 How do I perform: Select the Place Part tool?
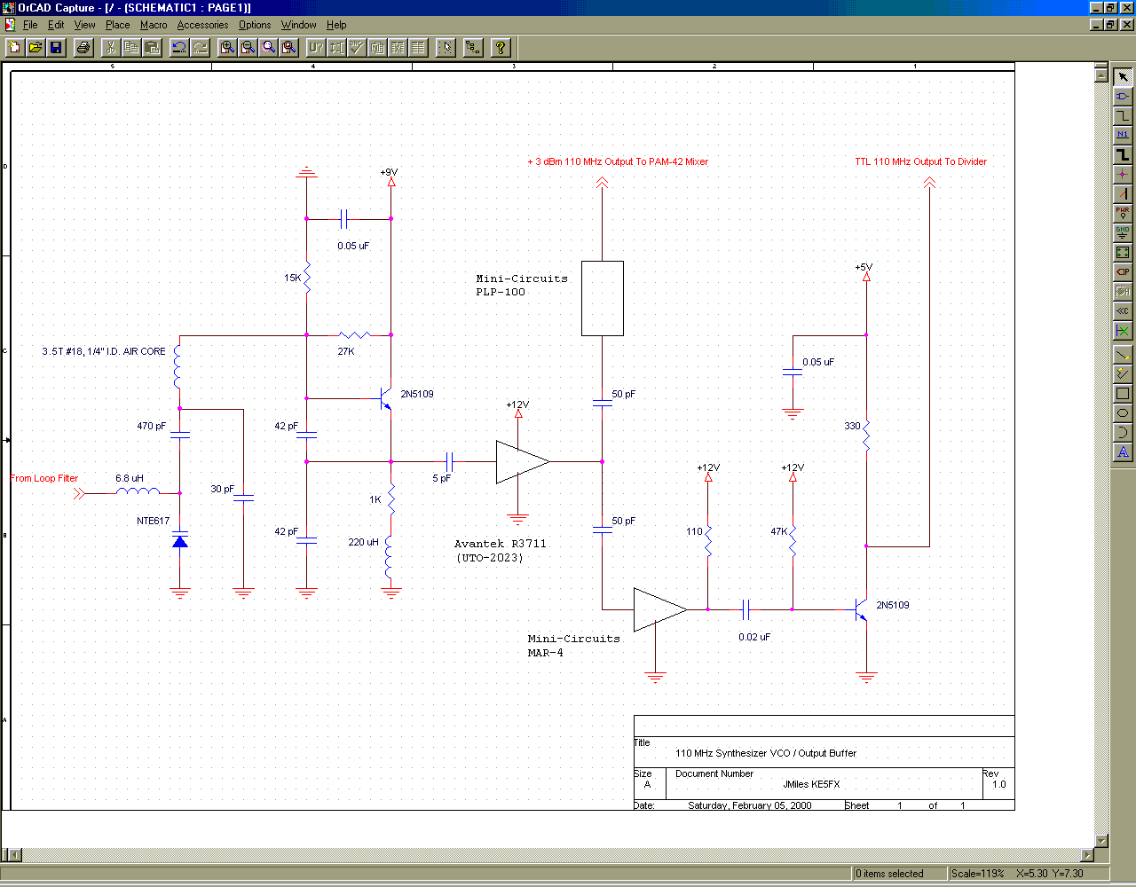coord(1123,96)
